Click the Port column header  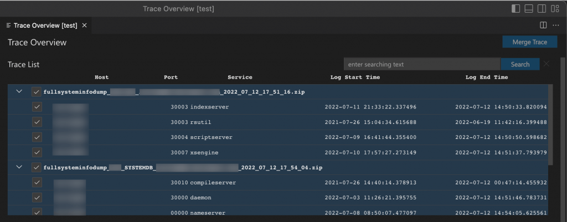coord(171,77)
